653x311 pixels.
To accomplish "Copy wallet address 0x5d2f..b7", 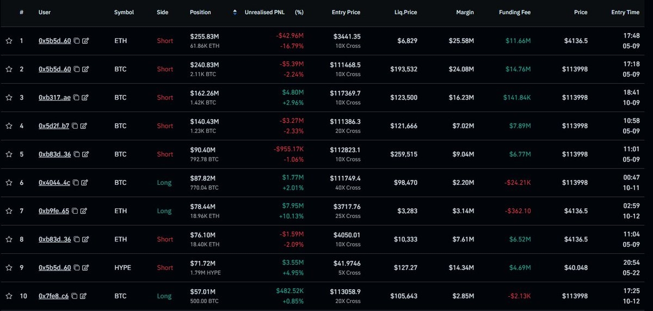I will pos(75,126).
